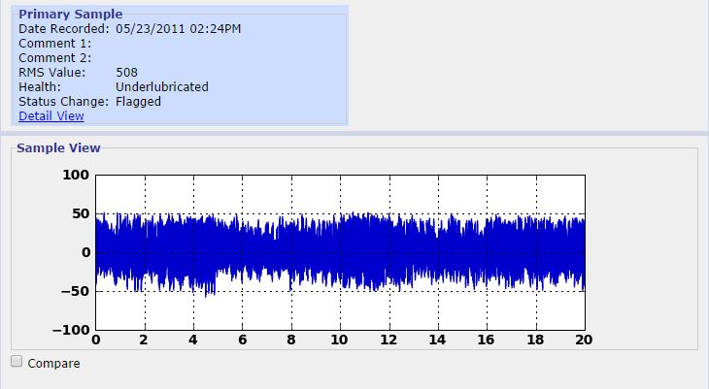The image size is (709, 389).
Task: Enable the Compare checkbox
Action: pyautogui.click(x=17, y=361)
